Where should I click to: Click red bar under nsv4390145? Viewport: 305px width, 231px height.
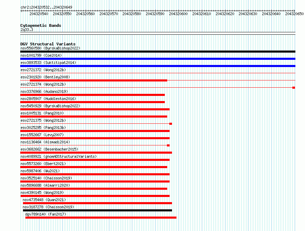pyautogui.click(x=95, y=196)
